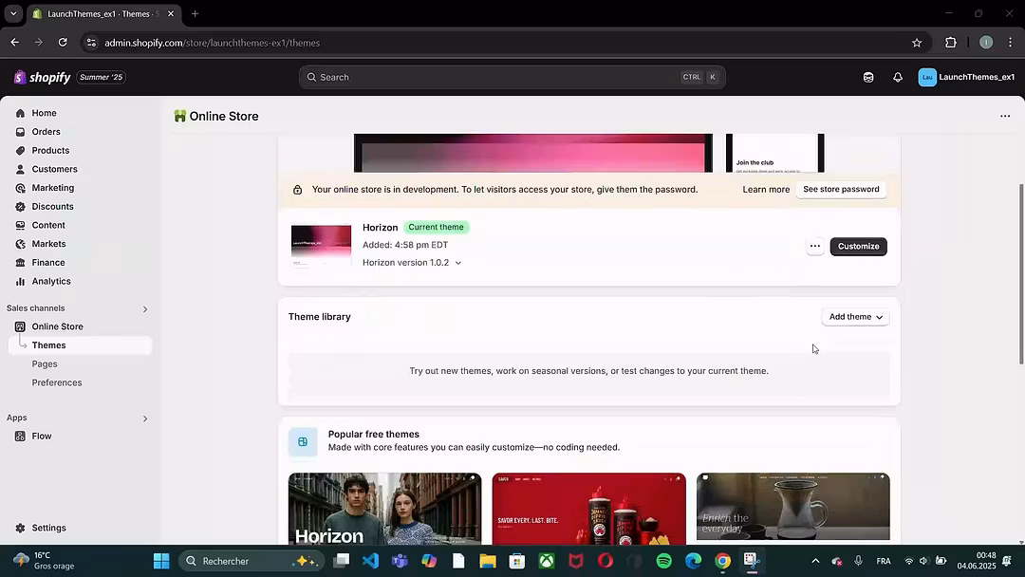Follow the Learn more link
The image size is (1025, 577).
pos(766,190)
